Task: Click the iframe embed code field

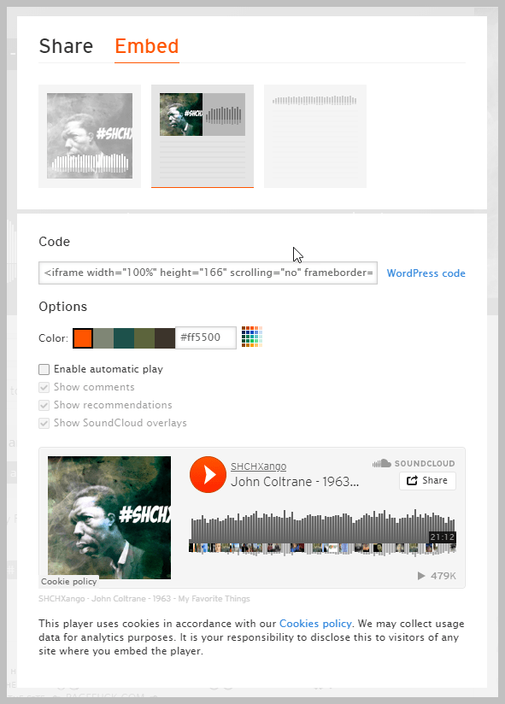Action: [208, 273]
